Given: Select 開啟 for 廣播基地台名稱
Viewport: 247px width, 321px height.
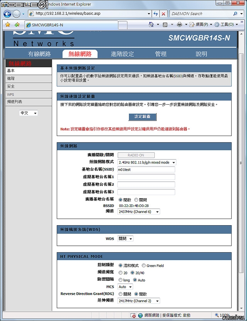Looking at the screenshot, I should tap(120, 200).
